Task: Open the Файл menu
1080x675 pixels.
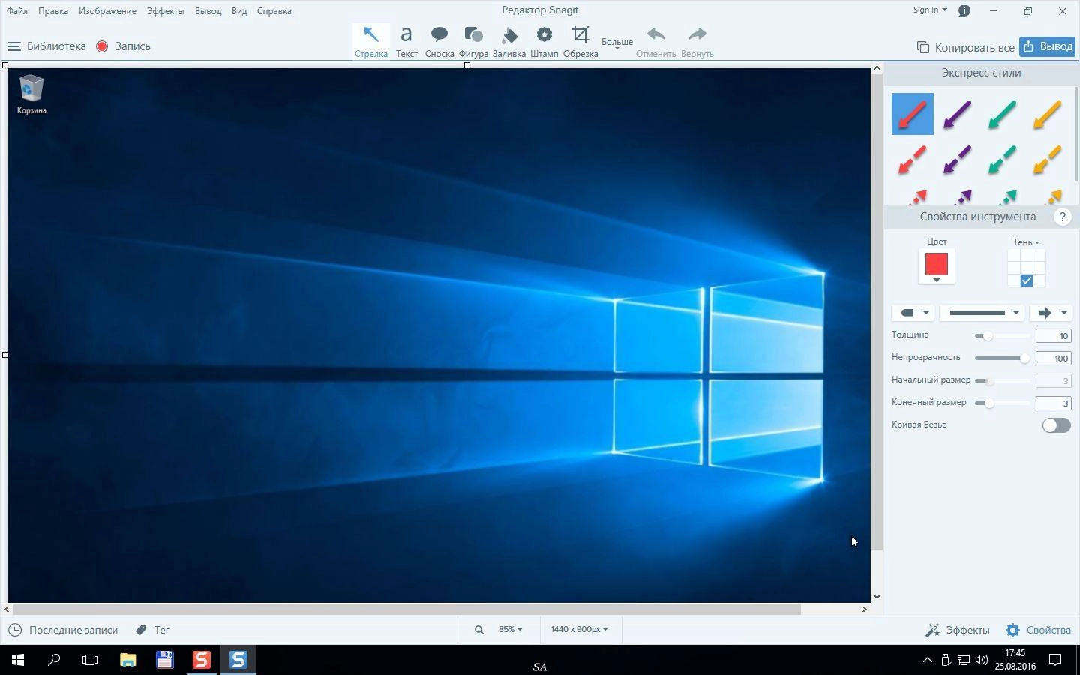Action: coord(17,11)
